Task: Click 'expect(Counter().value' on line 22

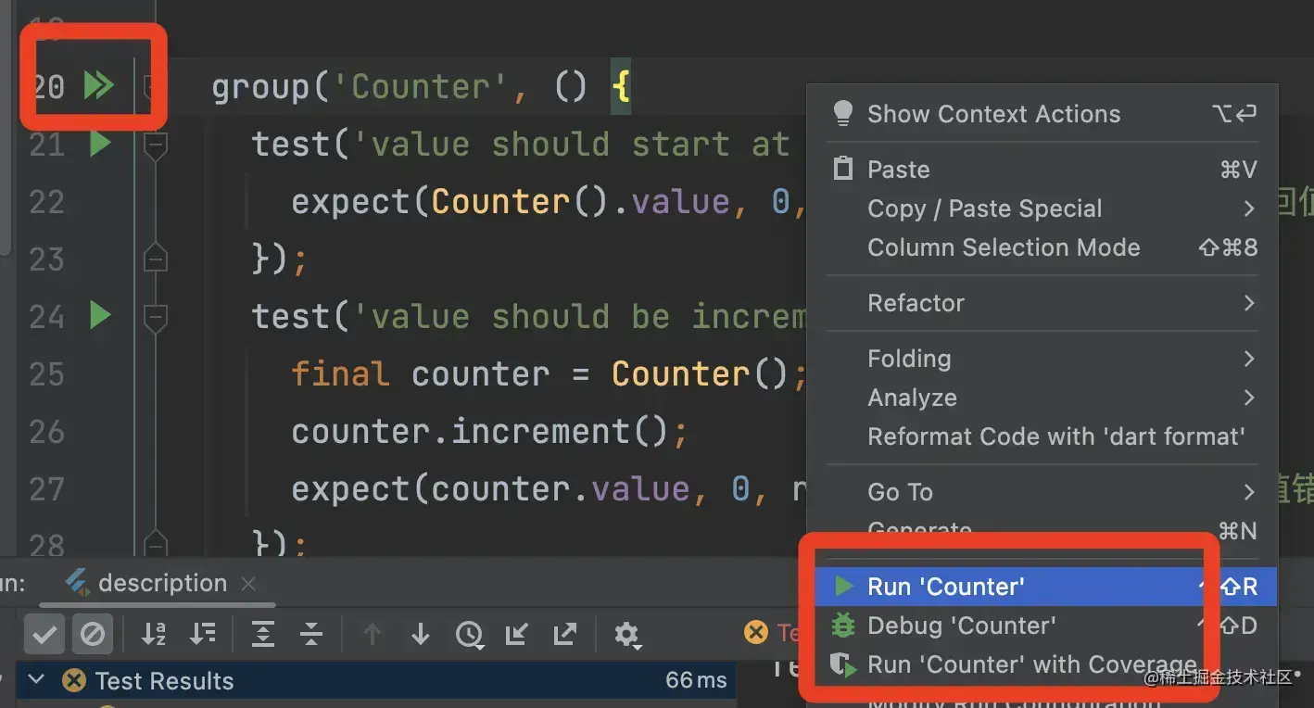Action: [x=511, y=201]
